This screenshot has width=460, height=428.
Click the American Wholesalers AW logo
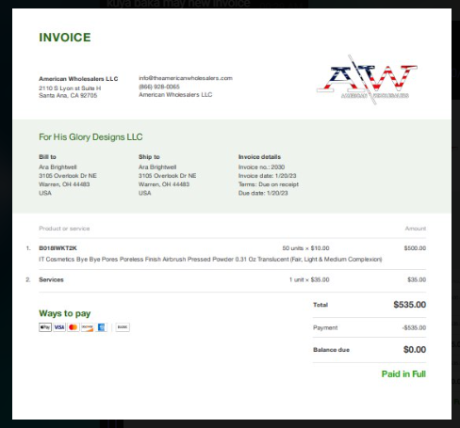click(x=367, y=80)
